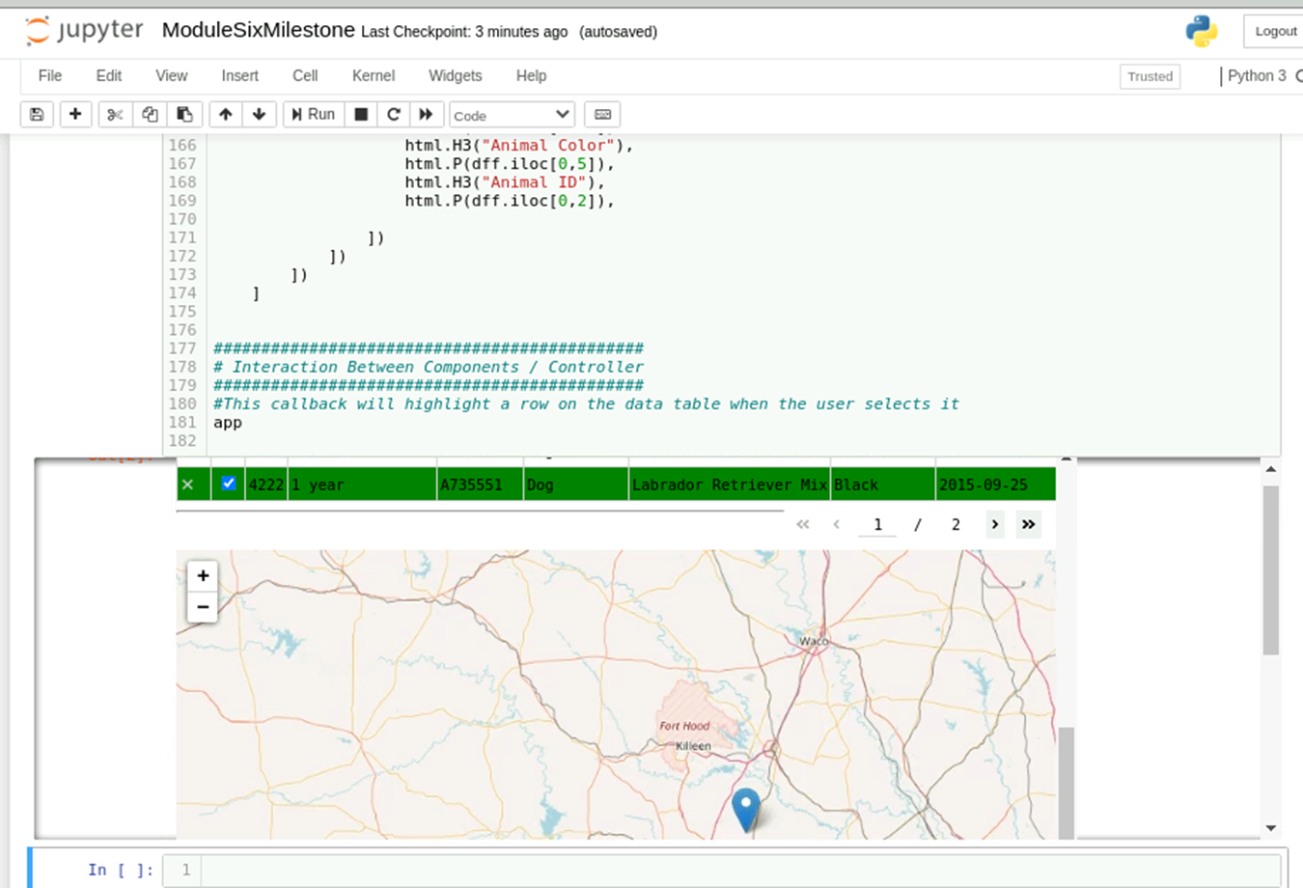Delete table row with X icon
Image resolution: width=1303 pixels, height=888 pixels.
[188, 485]
